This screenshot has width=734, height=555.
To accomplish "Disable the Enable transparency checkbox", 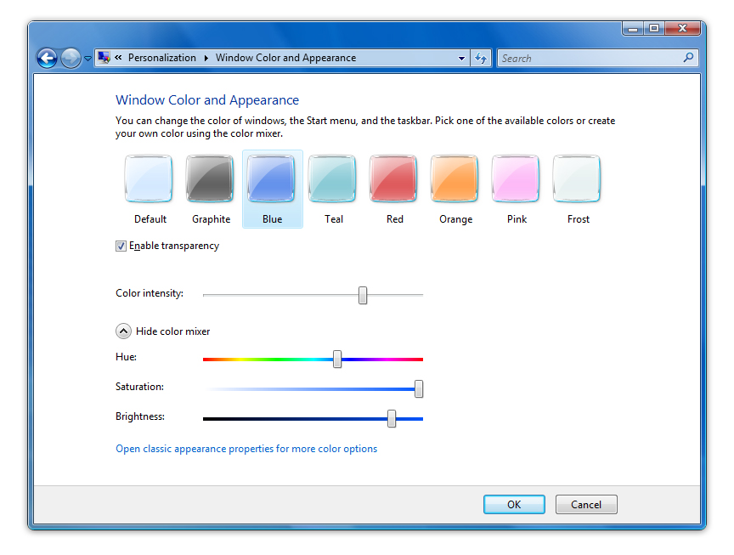I will coord(121,246).
